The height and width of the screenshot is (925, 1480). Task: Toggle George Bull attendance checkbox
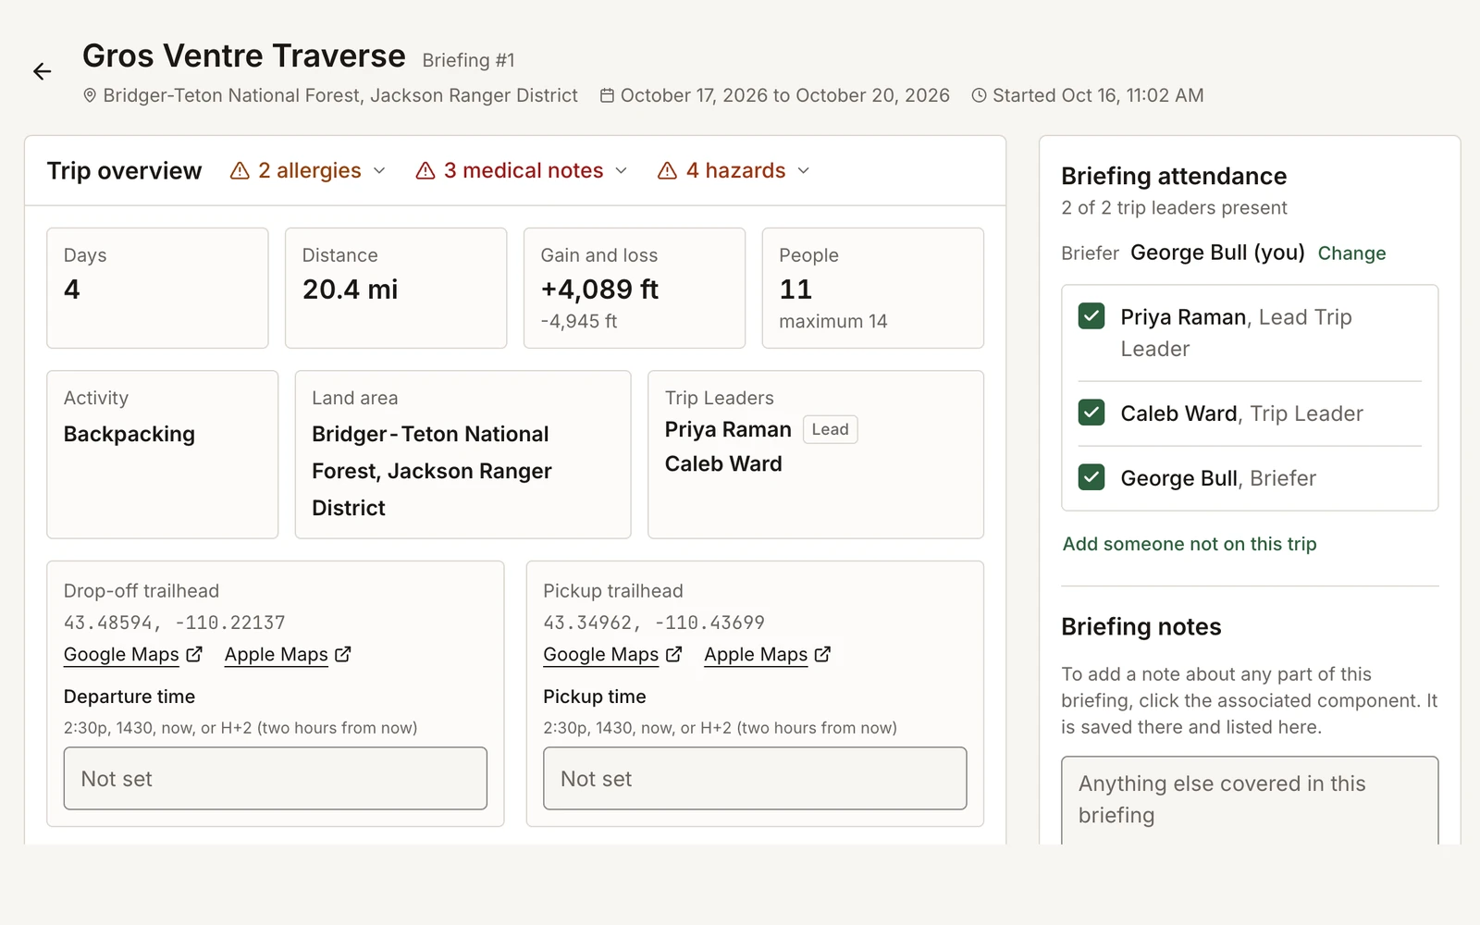click(x=1091, y=477)
